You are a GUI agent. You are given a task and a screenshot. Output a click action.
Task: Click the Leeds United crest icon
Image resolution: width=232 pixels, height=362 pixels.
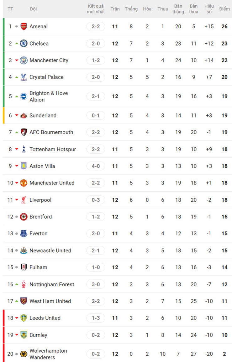[24, 318]
